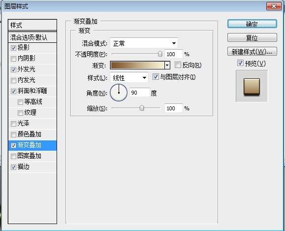Toggle the 外发光 outer glow checkbox
Image resolution: width=285 pixels, height=231 pixels.
[13, 69]
